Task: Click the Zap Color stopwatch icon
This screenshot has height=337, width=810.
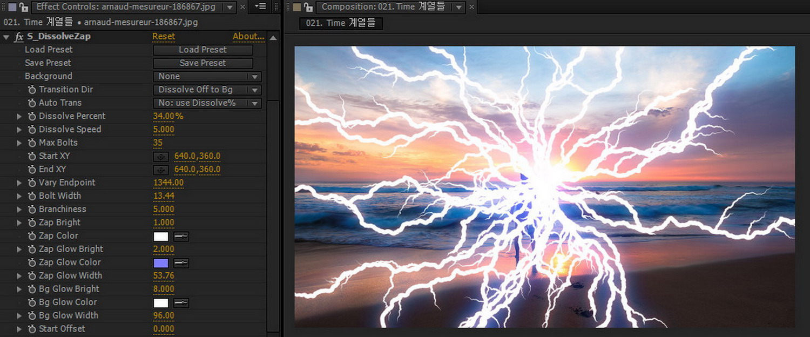Action: click(x=32, y=236)
